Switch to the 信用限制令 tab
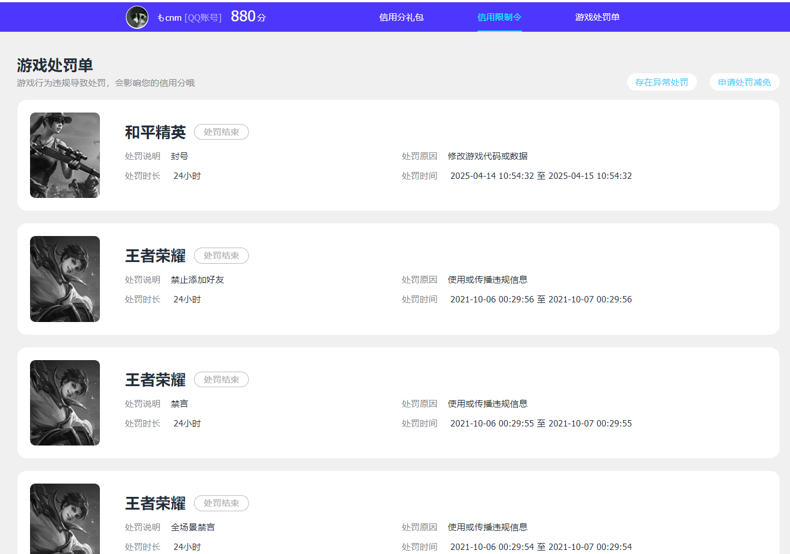This screenshot has width=790, height=554. tap(500, 17)
